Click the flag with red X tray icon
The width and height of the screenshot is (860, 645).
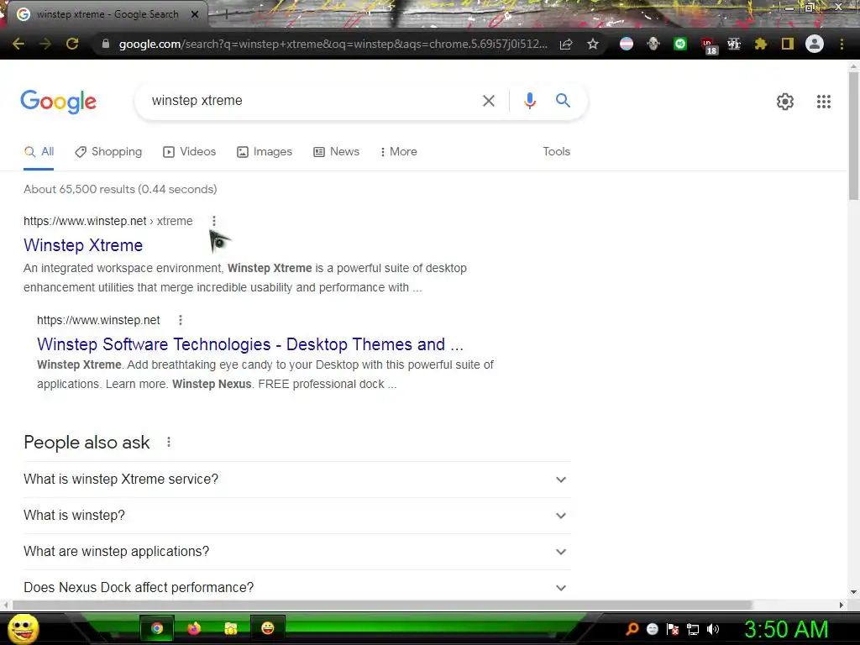point(673,630)
